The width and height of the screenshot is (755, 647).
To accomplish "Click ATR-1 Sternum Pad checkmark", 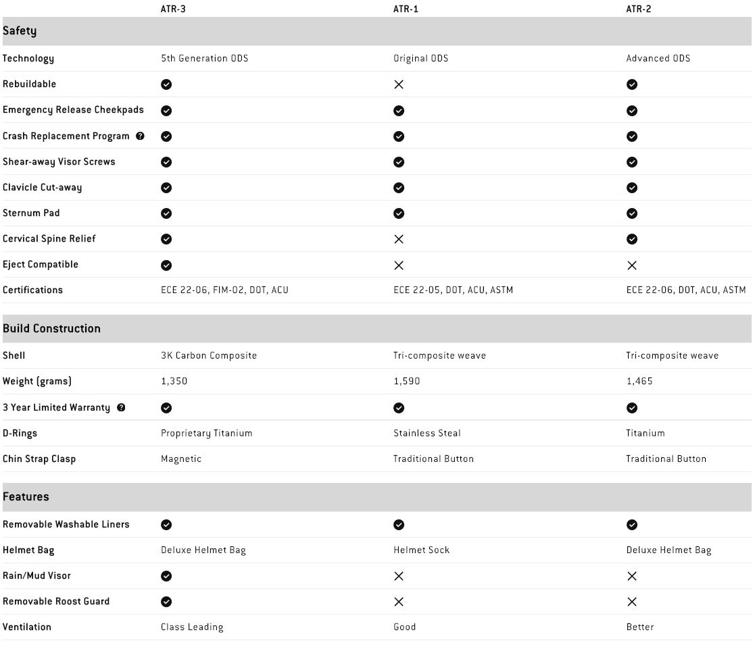I will tap(399, 213).
